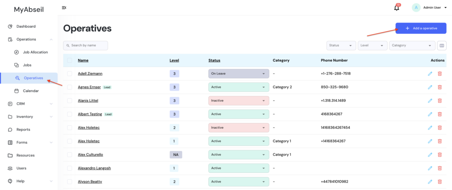This screenshot has height=190, width=452.
Task: Open the Albert Testing name link
Action: [x=90, y=114]
